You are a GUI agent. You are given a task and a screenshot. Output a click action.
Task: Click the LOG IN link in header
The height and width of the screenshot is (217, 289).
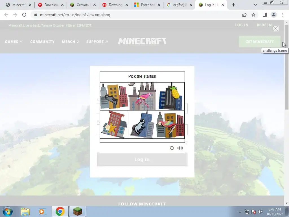click(242, 25)
